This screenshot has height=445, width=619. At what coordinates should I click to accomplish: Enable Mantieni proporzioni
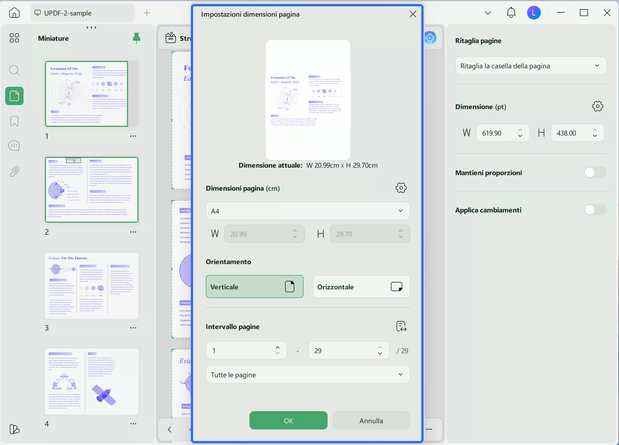595,172
